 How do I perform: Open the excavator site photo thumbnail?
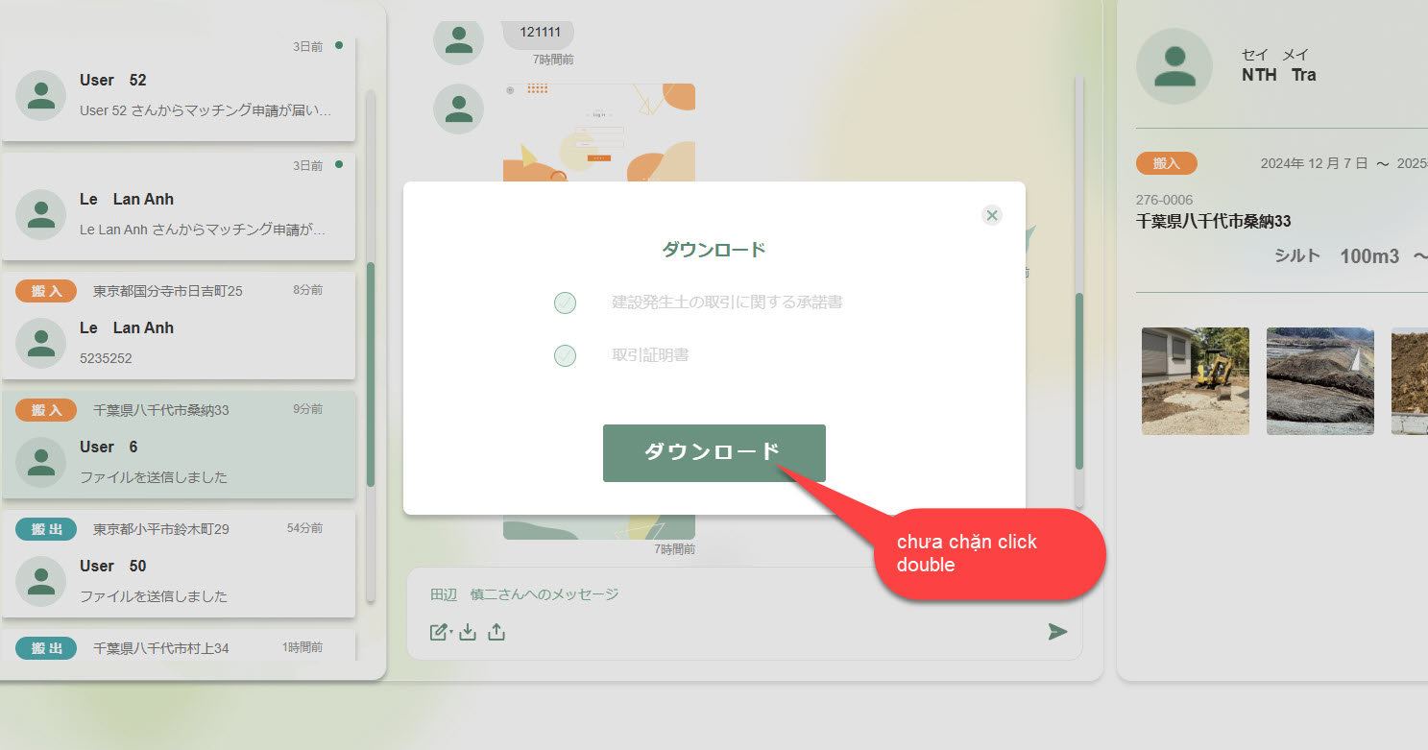pyautogui.click(x=1195, y=381)
